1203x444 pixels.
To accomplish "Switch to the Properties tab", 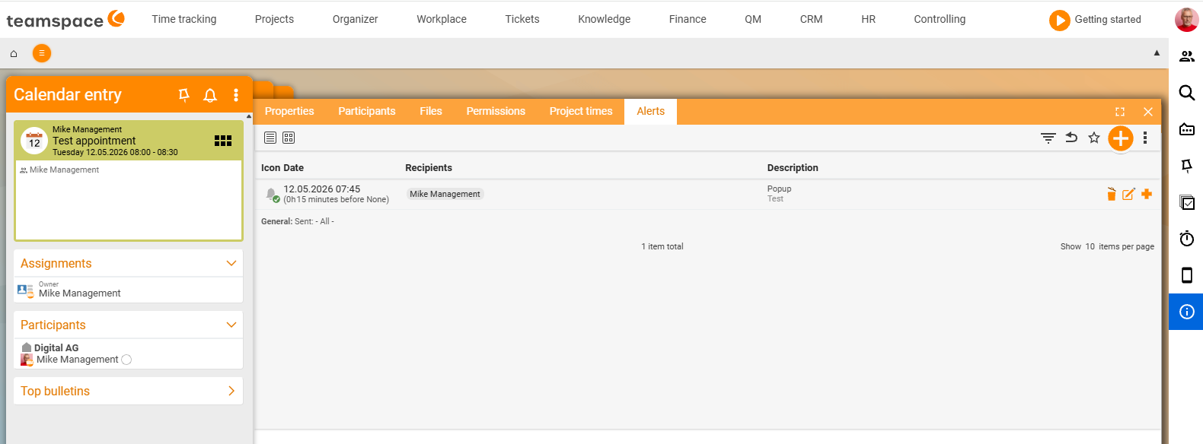I will click(289, 111).
